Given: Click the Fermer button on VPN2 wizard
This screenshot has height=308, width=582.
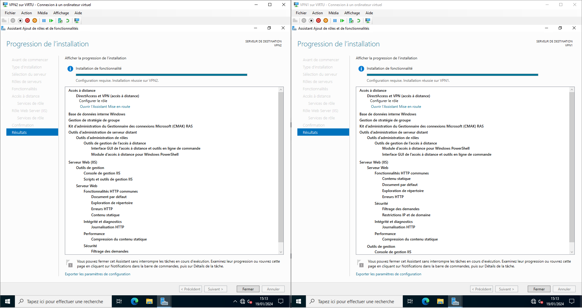Looking at the screenshot, I should pos(248,289).
